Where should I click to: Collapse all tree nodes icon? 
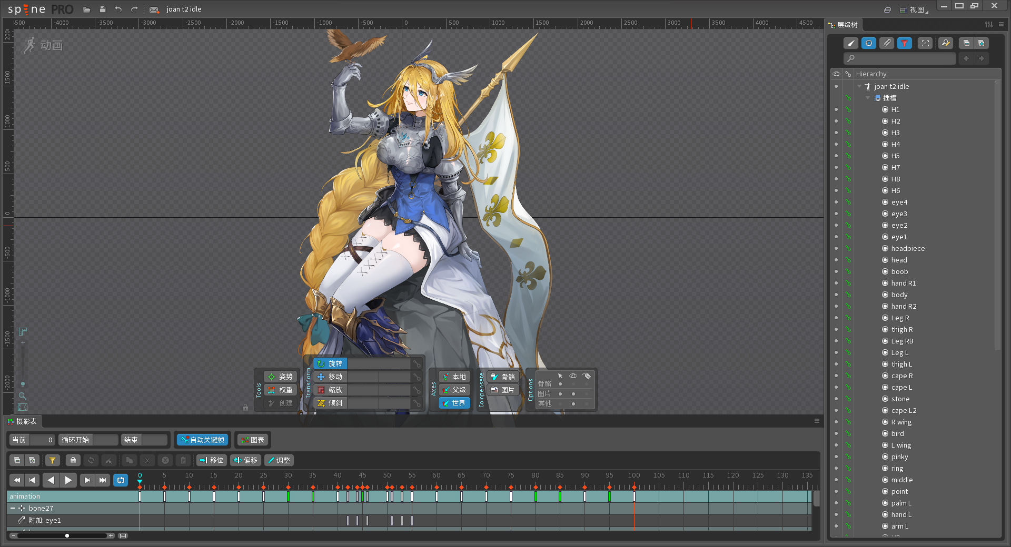966,43
